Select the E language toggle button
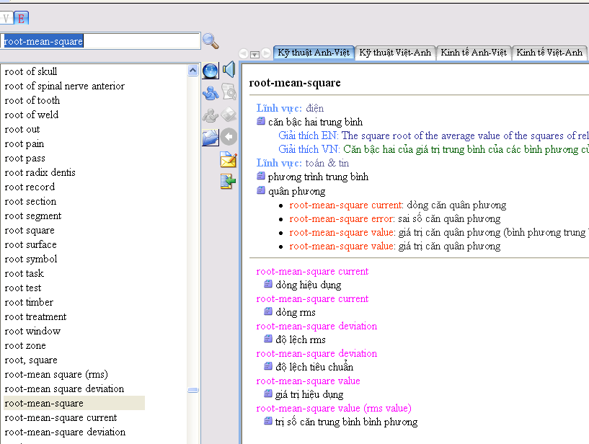This screenshot has height=444, width=589. 21,18
